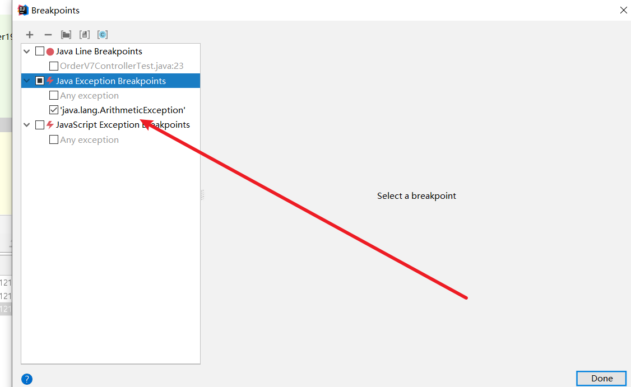The image size is (631, 387).
Task: Collapse the Java Line Breakpoints group
Action: [27, 52]
